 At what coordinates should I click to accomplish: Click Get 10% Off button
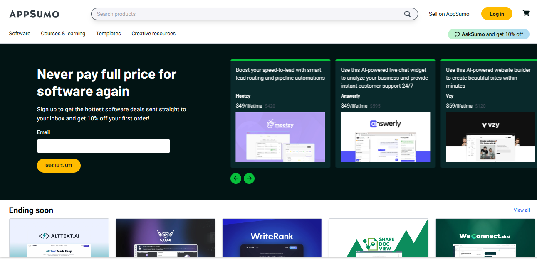tap(59, 165)
